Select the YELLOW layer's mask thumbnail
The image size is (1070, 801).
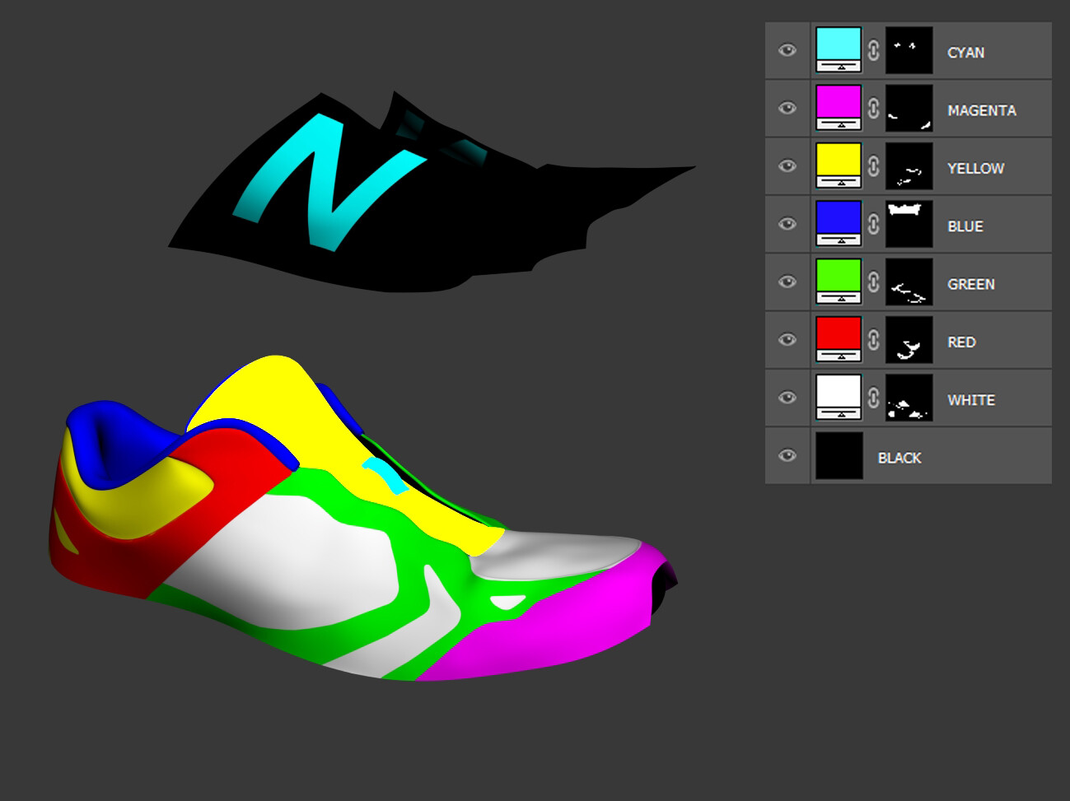click(909, 165)
